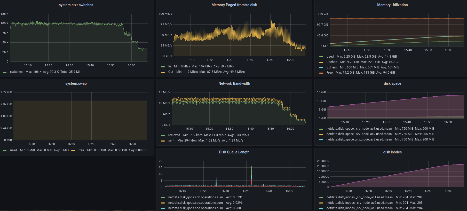Click the disk inodes panel title
Viewport: 467px width, 211px height.
click(392, 152)
